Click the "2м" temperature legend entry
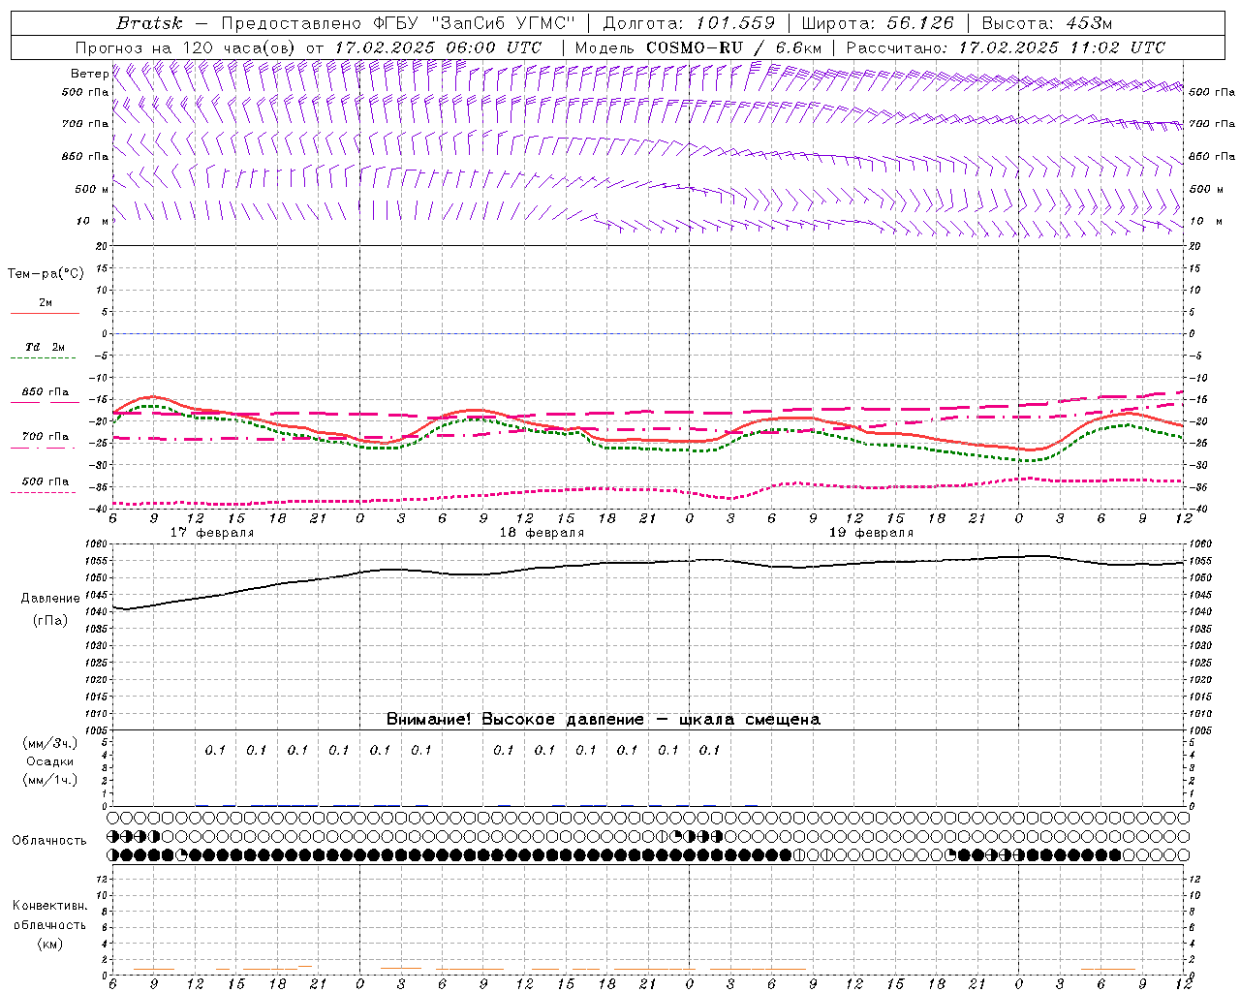Screen dimensions: 1240x992 click(x=46, y=303)
